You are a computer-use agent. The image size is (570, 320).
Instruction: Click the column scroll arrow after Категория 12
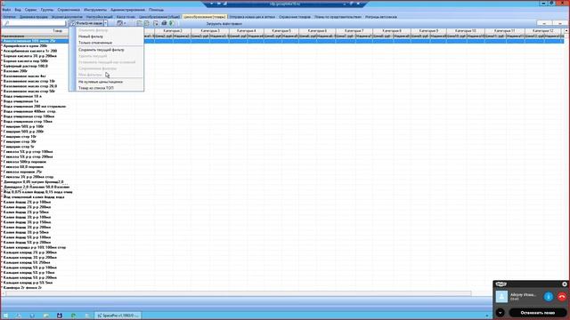(566, 31)
